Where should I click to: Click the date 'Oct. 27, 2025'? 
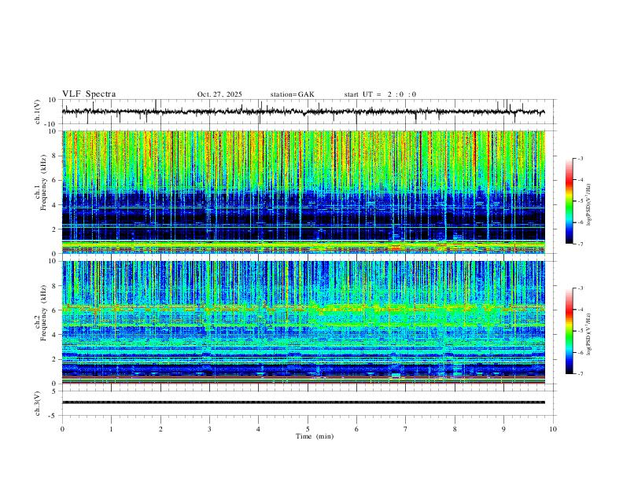tap(219, 94)
